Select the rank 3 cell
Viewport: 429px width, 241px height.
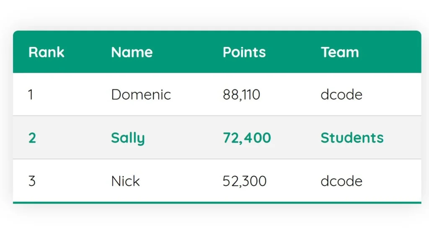(32, 181)
